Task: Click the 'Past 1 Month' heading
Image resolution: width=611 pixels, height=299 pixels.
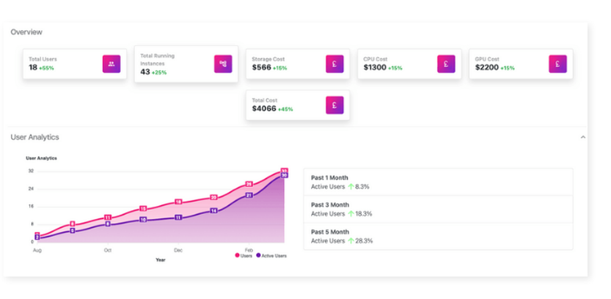Action: click(329, 178)
